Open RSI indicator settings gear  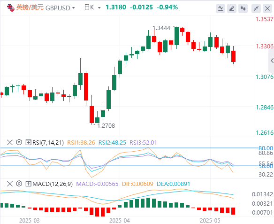pyautogui.click(x=19, y=142)
